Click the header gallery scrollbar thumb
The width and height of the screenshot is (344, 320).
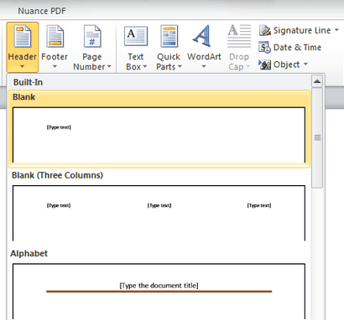click(317, 138)
